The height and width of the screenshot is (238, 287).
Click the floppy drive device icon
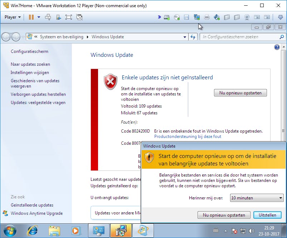186,18
